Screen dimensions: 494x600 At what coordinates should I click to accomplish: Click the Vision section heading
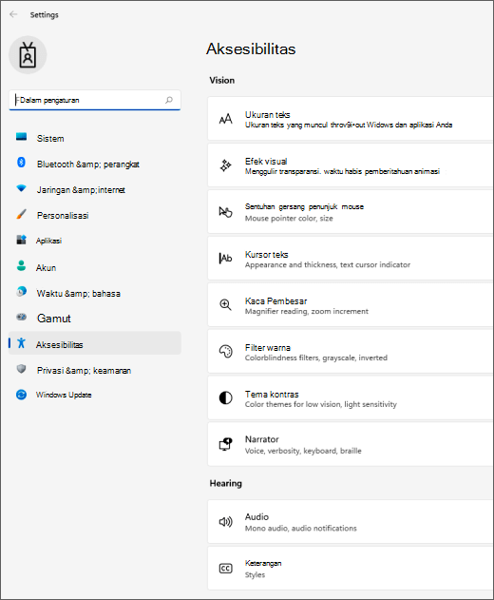pos(221,81)
